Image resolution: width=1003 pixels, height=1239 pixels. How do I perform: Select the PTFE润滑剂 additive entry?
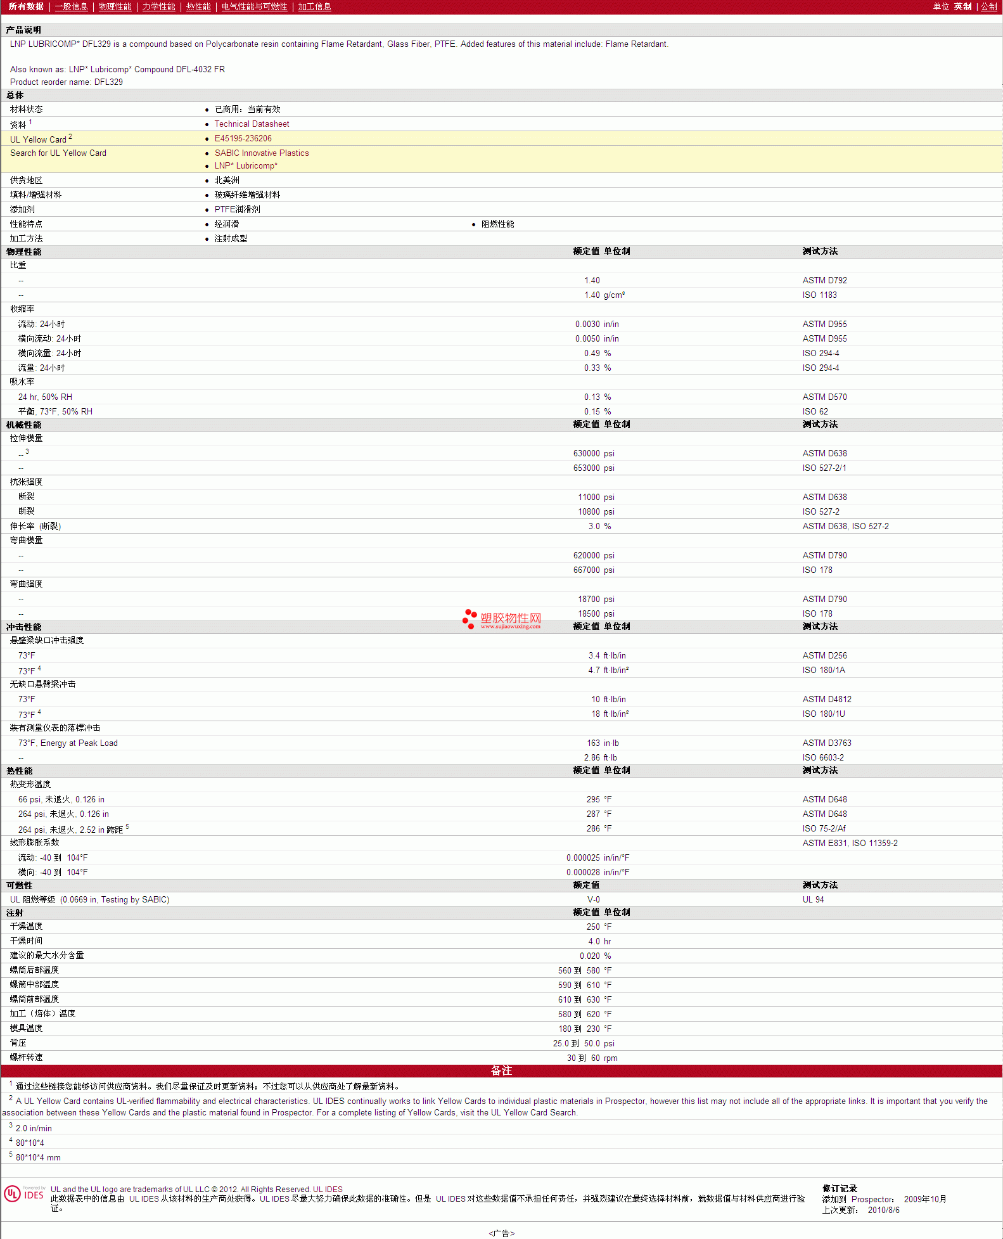click(x=237, y=210)
